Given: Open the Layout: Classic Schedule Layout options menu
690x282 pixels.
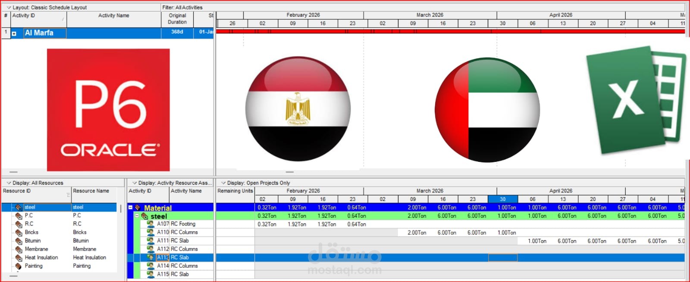Looking at the screenshot, I should click(9, 7).
